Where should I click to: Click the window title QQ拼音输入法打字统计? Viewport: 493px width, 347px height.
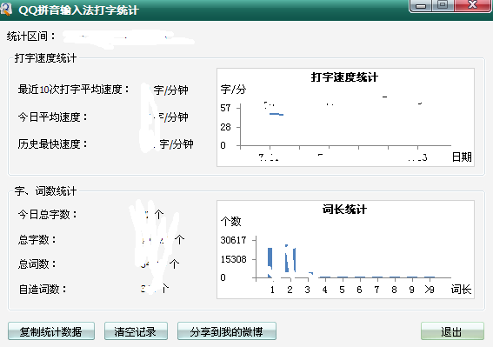click(78, 10)
